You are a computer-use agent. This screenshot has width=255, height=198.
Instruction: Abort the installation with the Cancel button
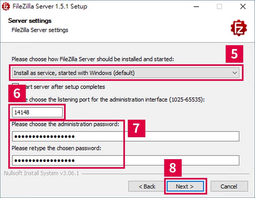point(229,186)
